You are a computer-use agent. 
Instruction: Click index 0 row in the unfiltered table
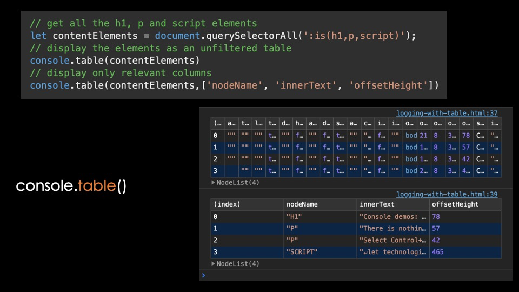coord(215,136)
